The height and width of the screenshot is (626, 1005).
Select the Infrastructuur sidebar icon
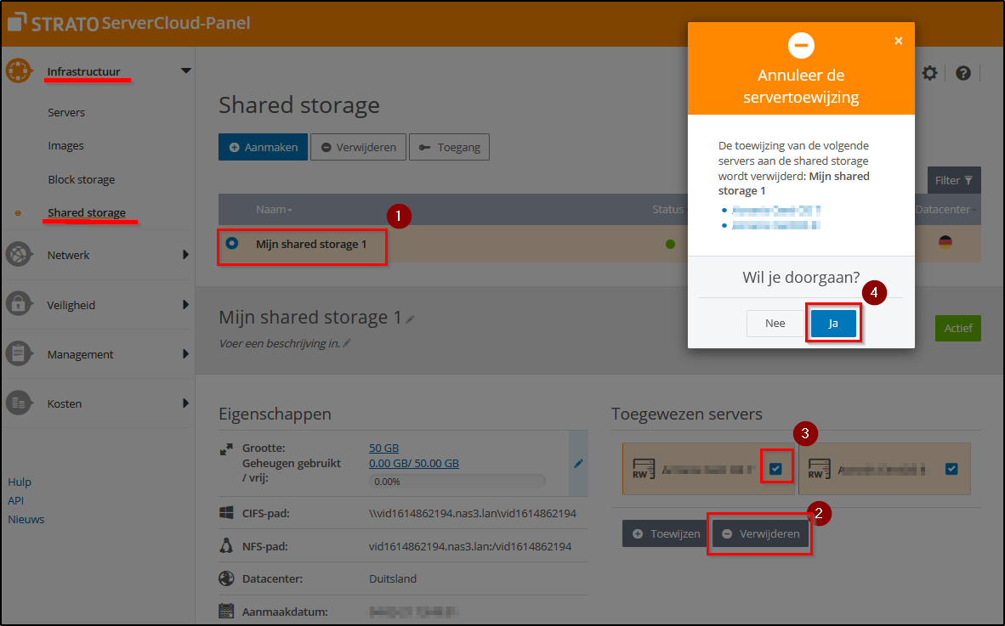(18, 70)
